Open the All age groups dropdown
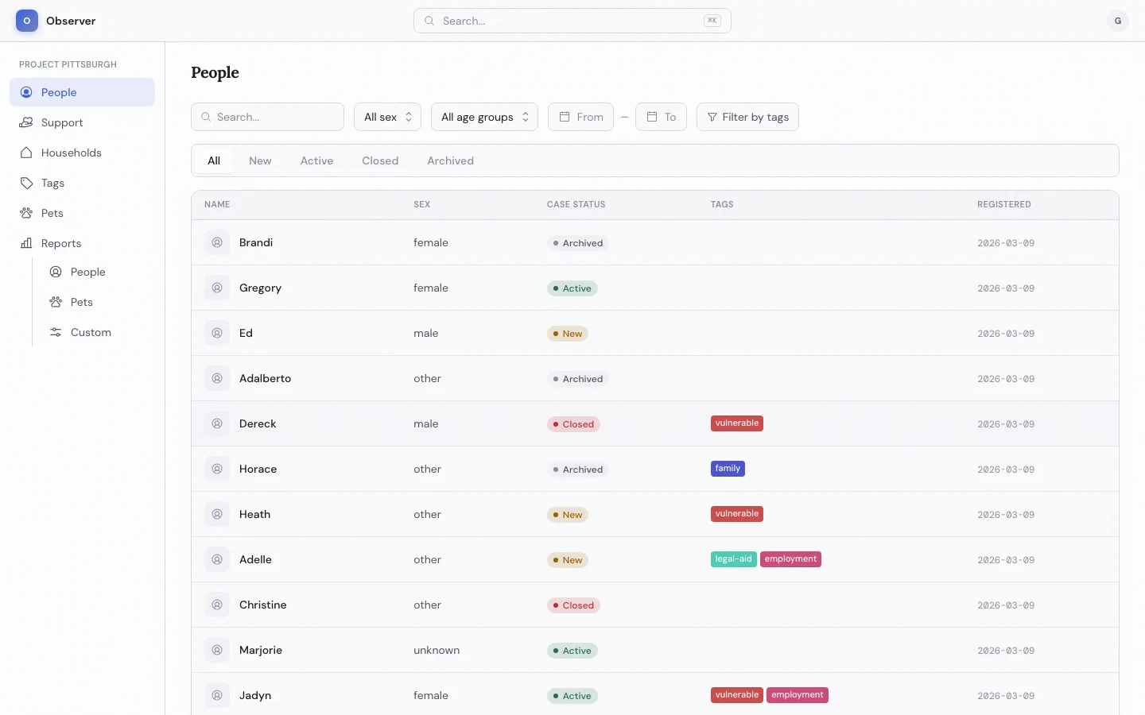Viewport: 1145px width, 715px height. pos(484,117)
